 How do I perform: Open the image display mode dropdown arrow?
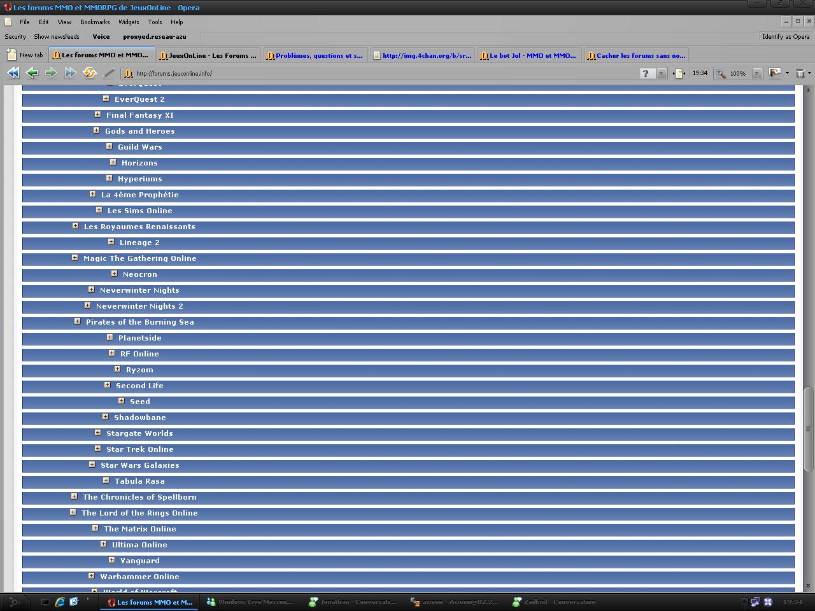pos(787,73)
